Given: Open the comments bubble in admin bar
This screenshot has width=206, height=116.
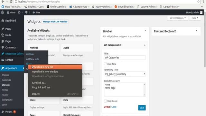Looking at the screenshot, I should click(x=26, y=13).
